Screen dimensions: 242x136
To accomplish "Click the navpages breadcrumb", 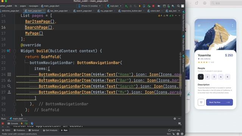I will pyautogui.click(x=33, y=6).
